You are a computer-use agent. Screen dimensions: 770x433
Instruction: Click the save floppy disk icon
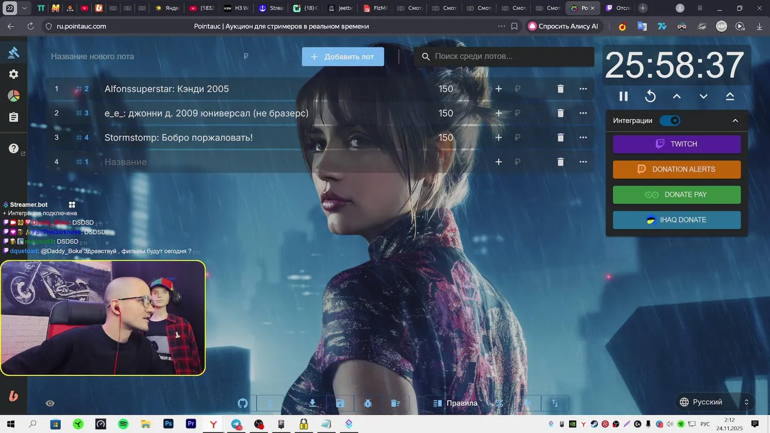click(x=340, y=403)
